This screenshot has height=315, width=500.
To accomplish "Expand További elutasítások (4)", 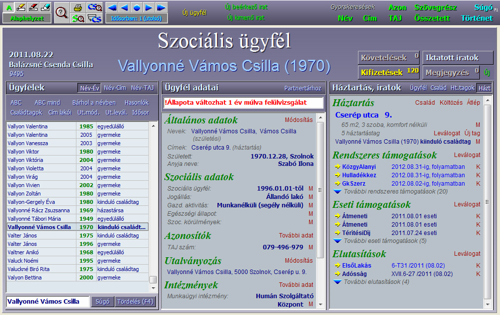I will pyautogui.click(x=337, y=282).
